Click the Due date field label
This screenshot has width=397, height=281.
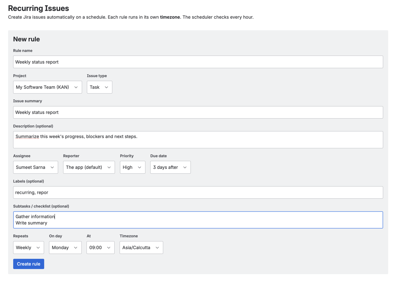[159, 156]
